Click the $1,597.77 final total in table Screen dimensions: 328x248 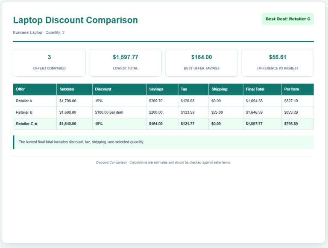[x=262, y=124]
